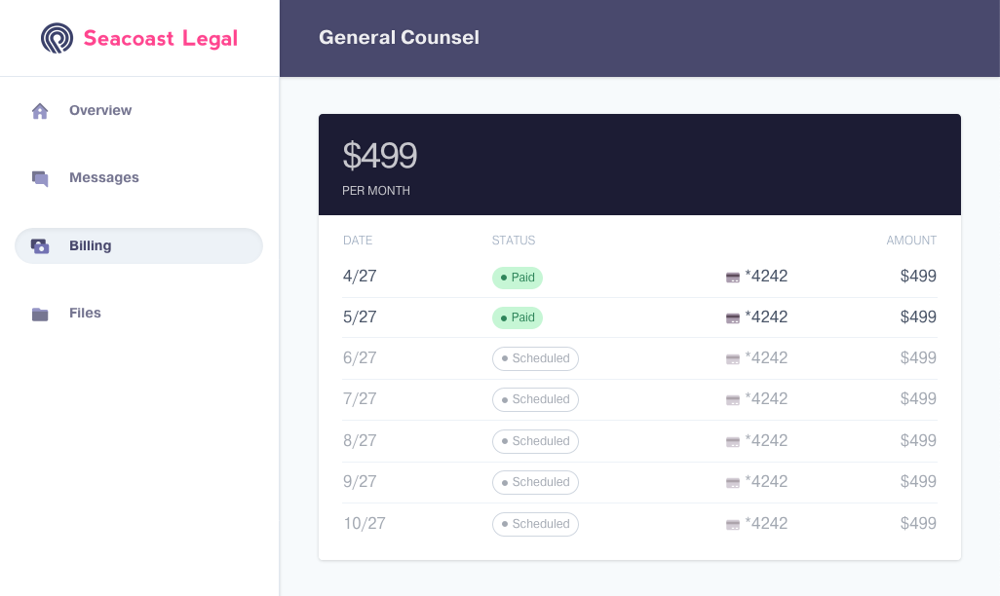
Task: Click the card icon beside *4242 on 4/27 row
Action: pyautogui.click(x=733, y=277)
